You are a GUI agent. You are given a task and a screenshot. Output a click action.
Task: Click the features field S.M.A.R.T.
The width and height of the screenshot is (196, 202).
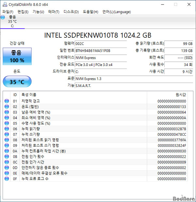pyautogui.click(x=134, y=86)
